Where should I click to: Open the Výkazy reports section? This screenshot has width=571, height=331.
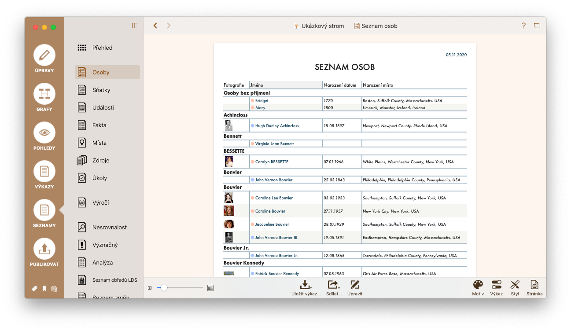[x=44, y=175]
